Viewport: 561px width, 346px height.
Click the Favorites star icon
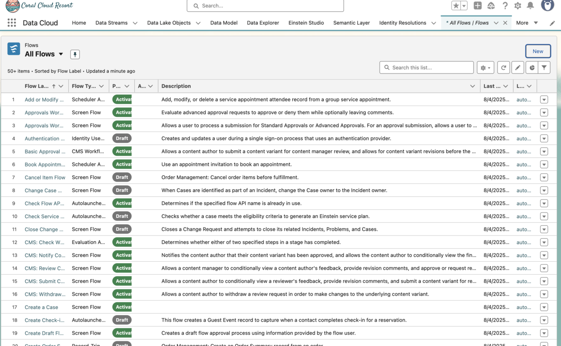pos(456,6)
